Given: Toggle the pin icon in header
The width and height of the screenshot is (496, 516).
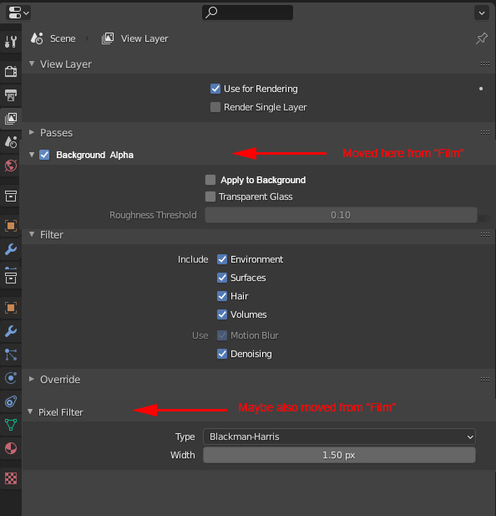Looking at the screenshot, I should 482,38.
